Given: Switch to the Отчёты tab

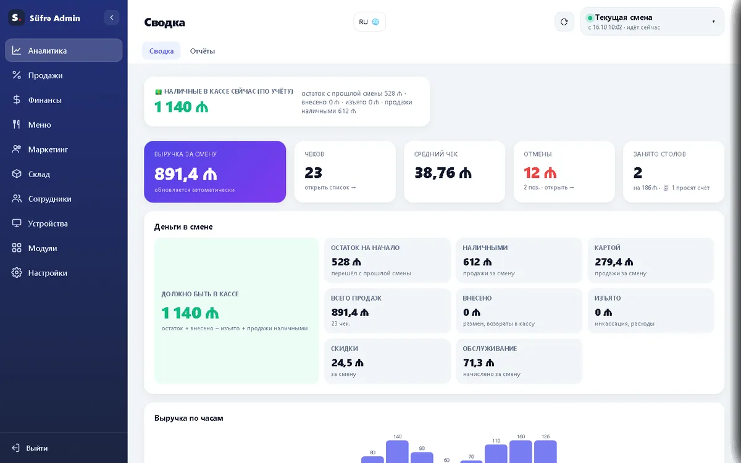Looking at the screenshot, I should point(203,51).
